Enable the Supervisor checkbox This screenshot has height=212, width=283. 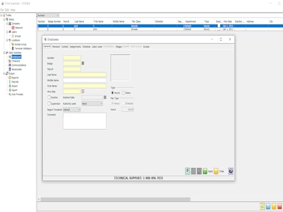(x=49, y=103)
